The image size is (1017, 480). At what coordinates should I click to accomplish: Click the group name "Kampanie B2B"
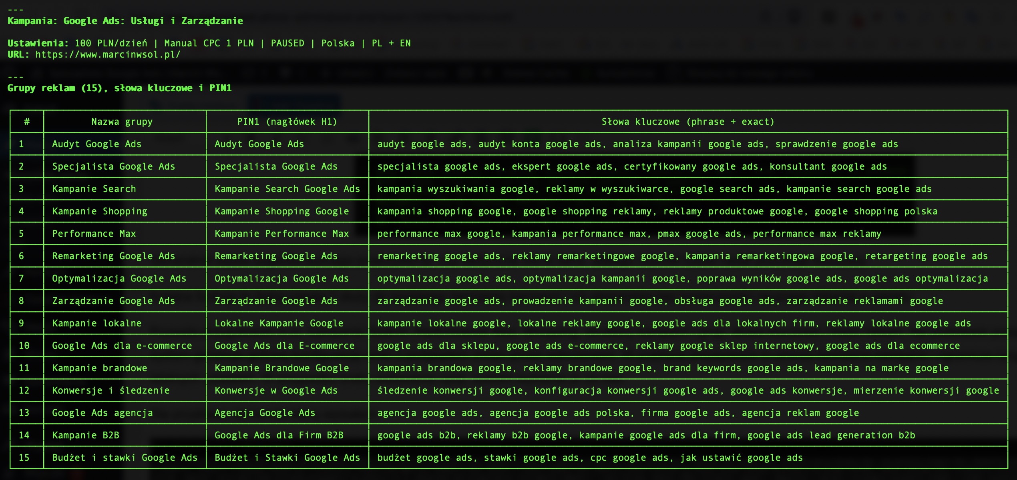(x=86, y=435)
